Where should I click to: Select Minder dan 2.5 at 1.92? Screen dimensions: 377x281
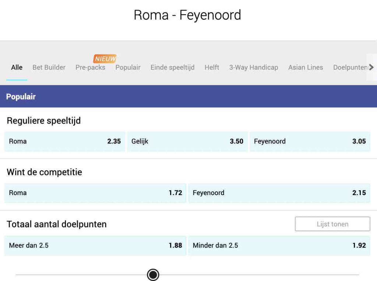pos(279,245)
